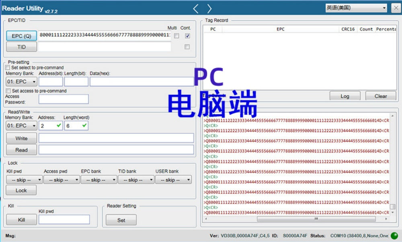Viewport: 402px width, 242px height.
Task: Close the Reader Utility window
Action: click(395, 8)
